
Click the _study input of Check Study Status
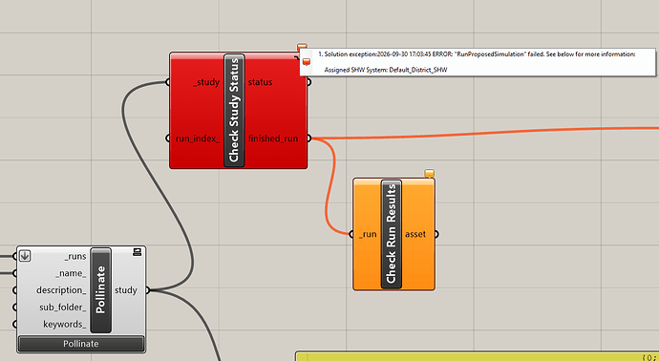pyautogui.click(x=206, y=82)
